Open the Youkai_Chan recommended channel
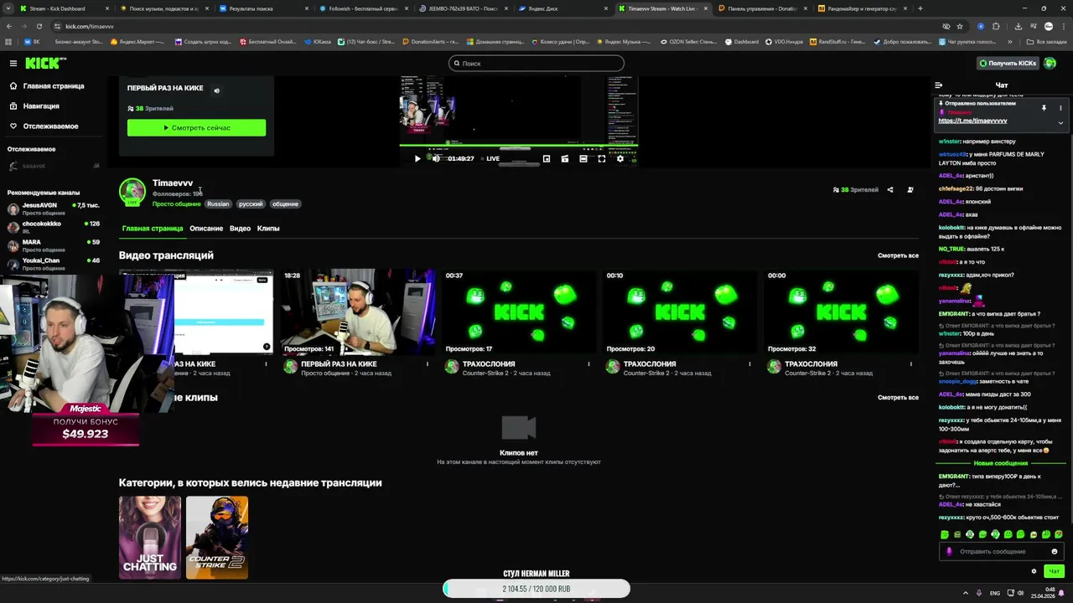The image size is (1073, 603). click(x=54, y=264)
